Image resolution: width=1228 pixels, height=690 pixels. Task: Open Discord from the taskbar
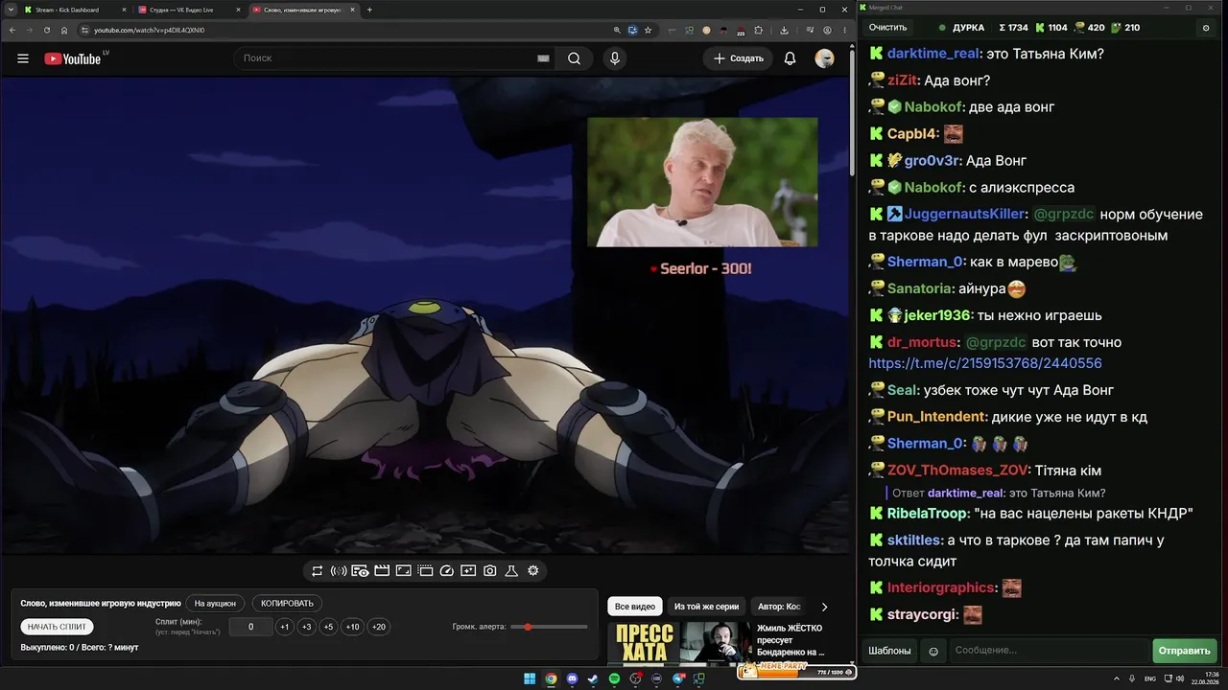tap(573, 679)
